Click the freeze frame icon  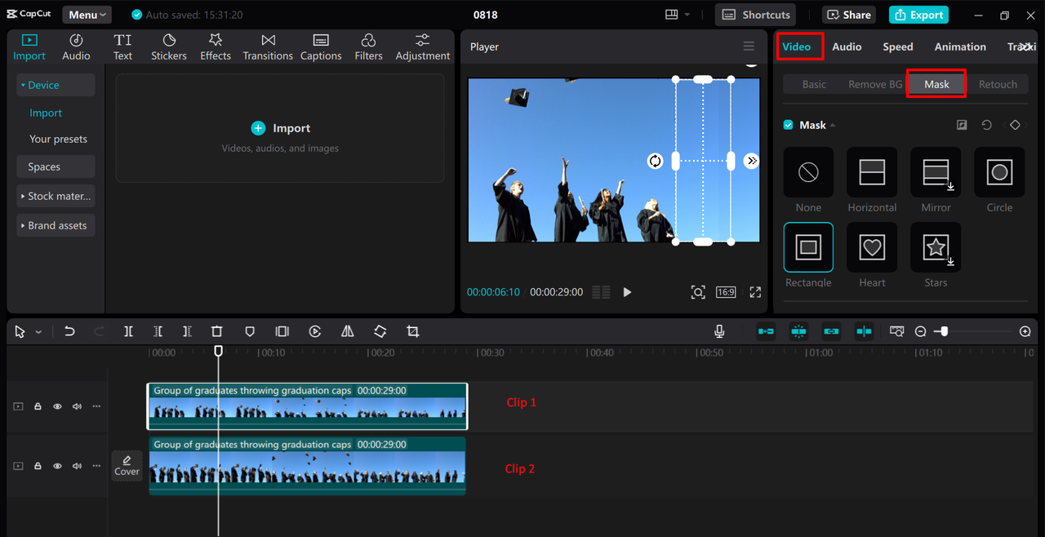pyautogui.click(x=282, y=331)
